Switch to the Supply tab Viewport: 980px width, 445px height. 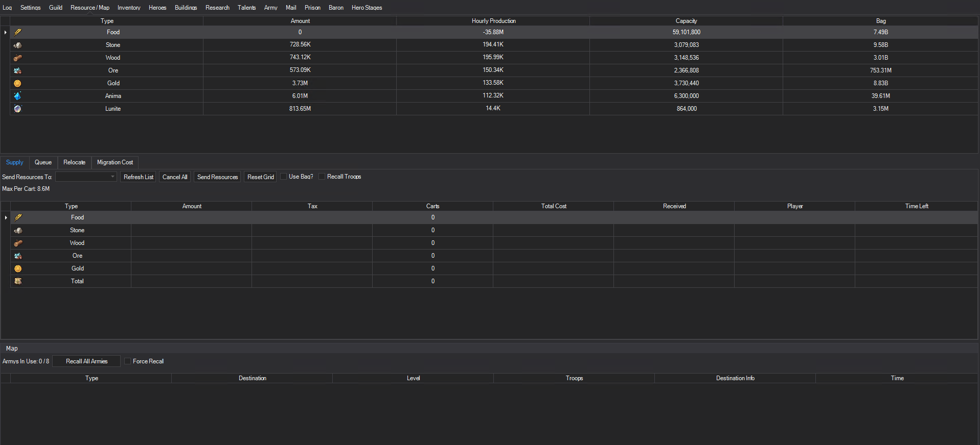coord(15,162)
